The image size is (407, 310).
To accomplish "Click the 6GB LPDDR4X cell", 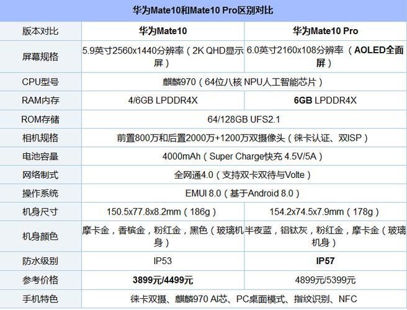I will pos(326,100).
